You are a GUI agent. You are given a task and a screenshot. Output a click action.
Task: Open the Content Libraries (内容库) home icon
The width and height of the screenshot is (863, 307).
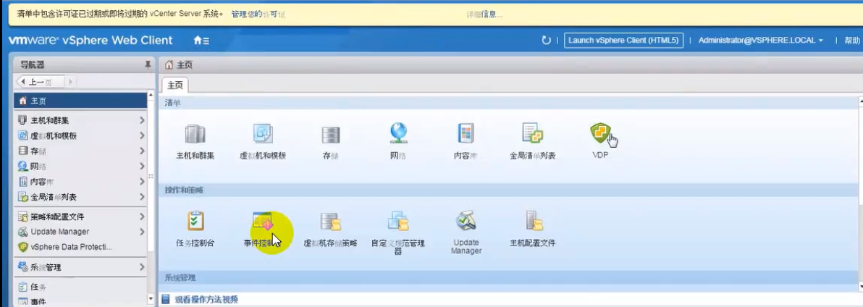[465, 134]
